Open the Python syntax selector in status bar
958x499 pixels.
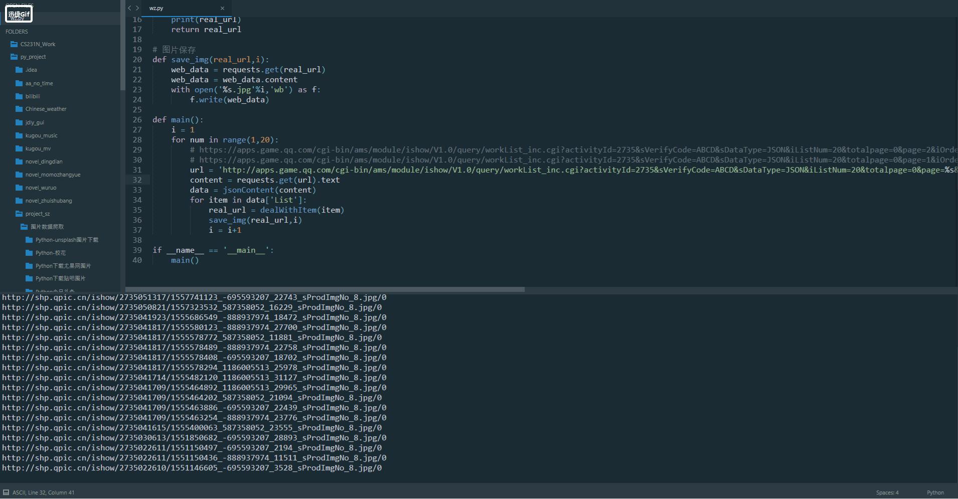click(x=934, y=492)
